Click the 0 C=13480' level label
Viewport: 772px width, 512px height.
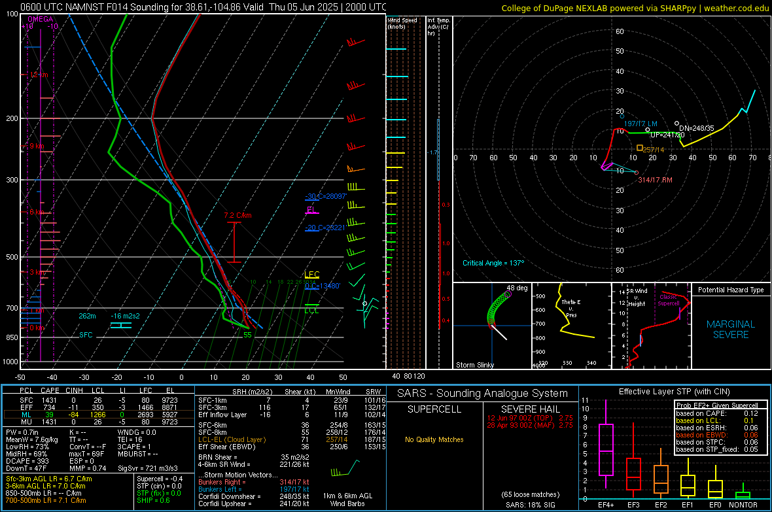tap(323, 286)
